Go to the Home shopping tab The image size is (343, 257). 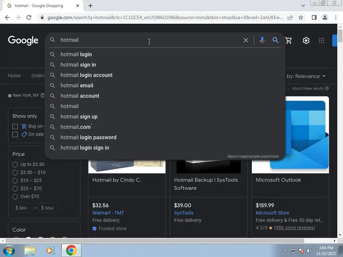[14, 76]
